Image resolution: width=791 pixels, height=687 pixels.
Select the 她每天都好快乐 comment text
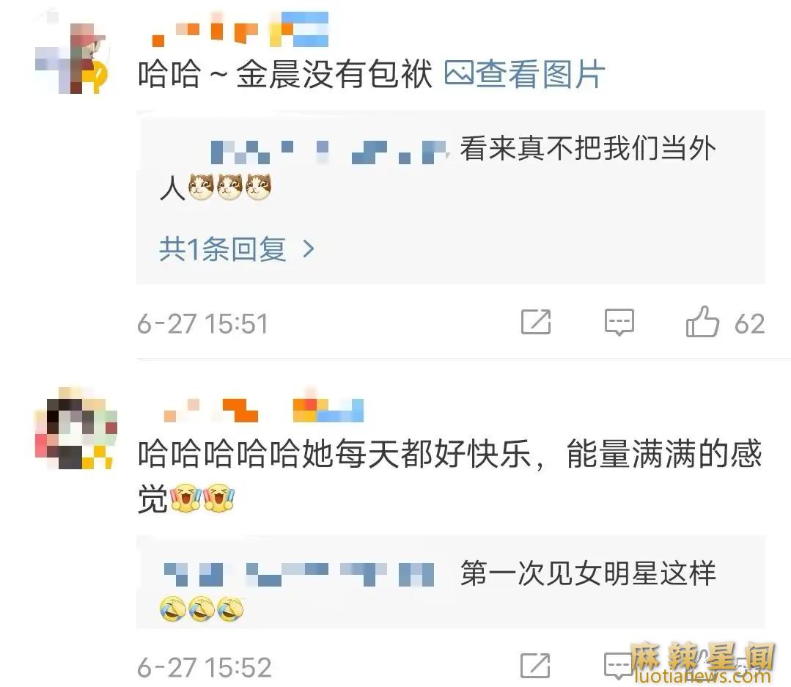click(450, 474)
